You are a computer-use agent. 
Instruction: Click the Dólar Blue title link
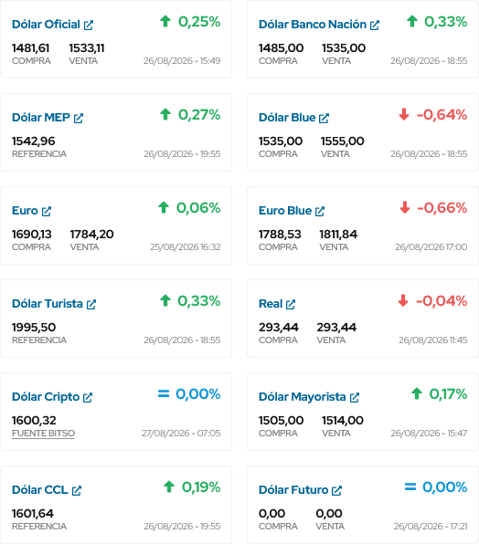point(287,117)
